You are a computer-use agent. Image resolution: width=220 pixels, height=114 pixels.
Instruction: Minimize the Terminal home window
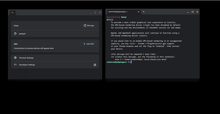(91, 13)
